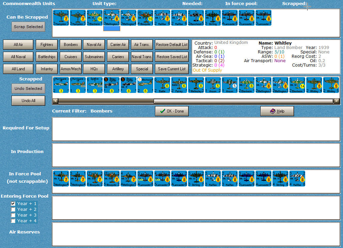Select the Blenheim Mk IV counter in Scrapped list
This screenshot has height=248, width=343.
297,85
